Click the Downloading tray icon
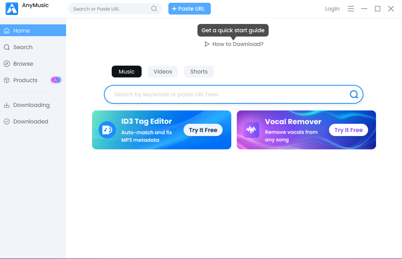The height and width of the screenshot is (259, 402). pos(7,105)
